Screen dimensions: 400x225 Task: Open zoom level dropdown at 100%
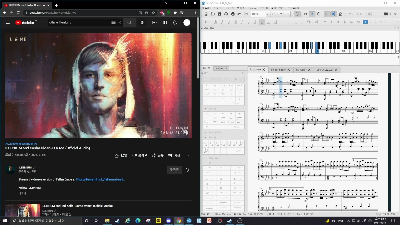(x=267, y=14)
